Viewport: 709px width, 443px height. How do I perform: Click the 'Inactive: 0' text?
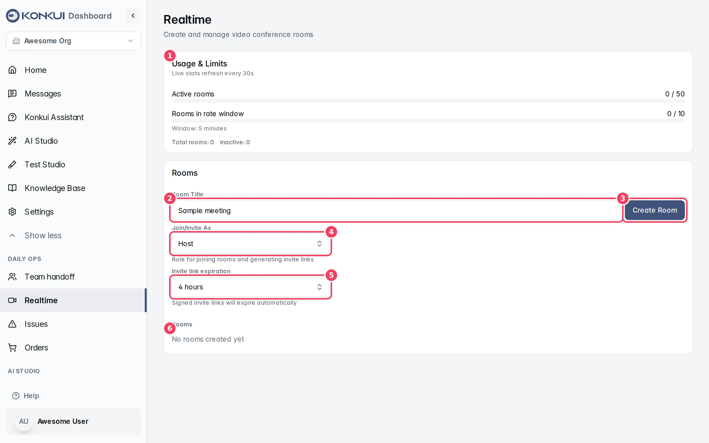(235, 142)
